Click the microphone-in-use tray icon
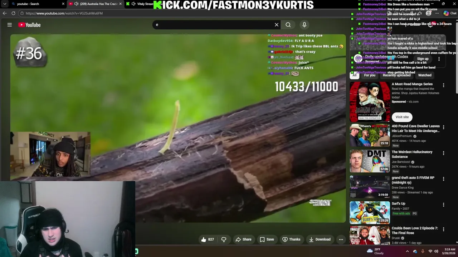The image size is (458, 257). [423, 251]
